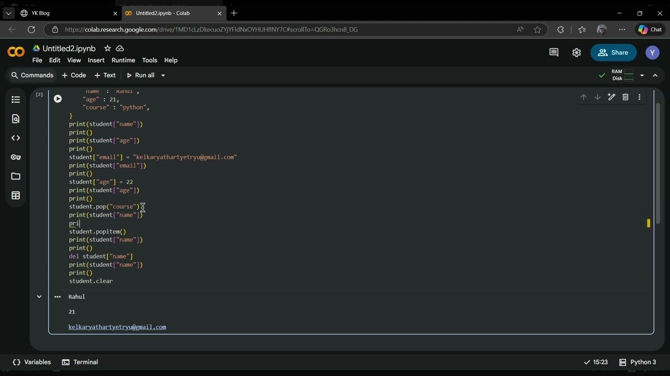Close the Untitled2.ipynb Colab tab
670x376 pixels.
[x=219, y=13]
